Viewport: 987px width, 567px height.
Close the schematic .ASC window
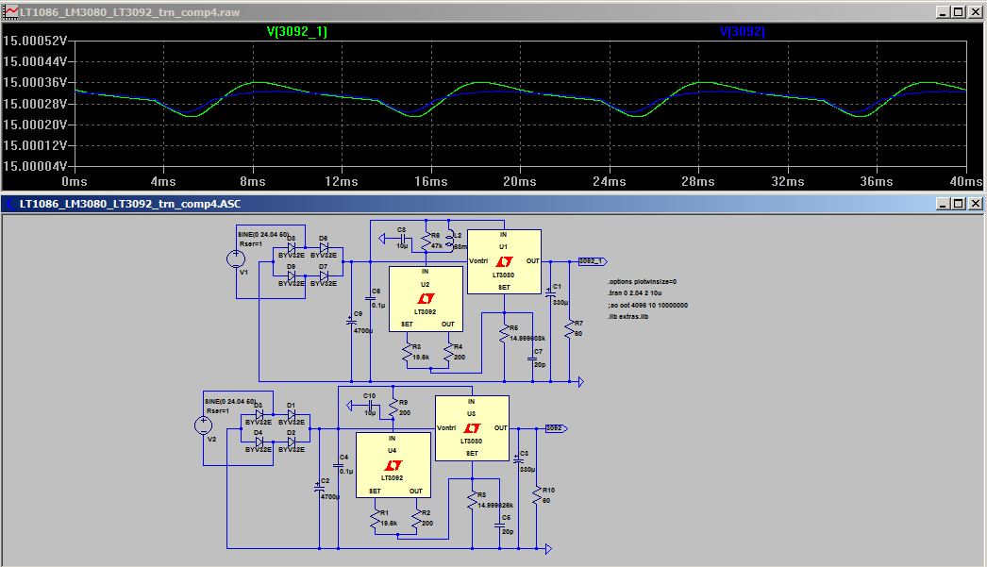[x=975, y=203]
